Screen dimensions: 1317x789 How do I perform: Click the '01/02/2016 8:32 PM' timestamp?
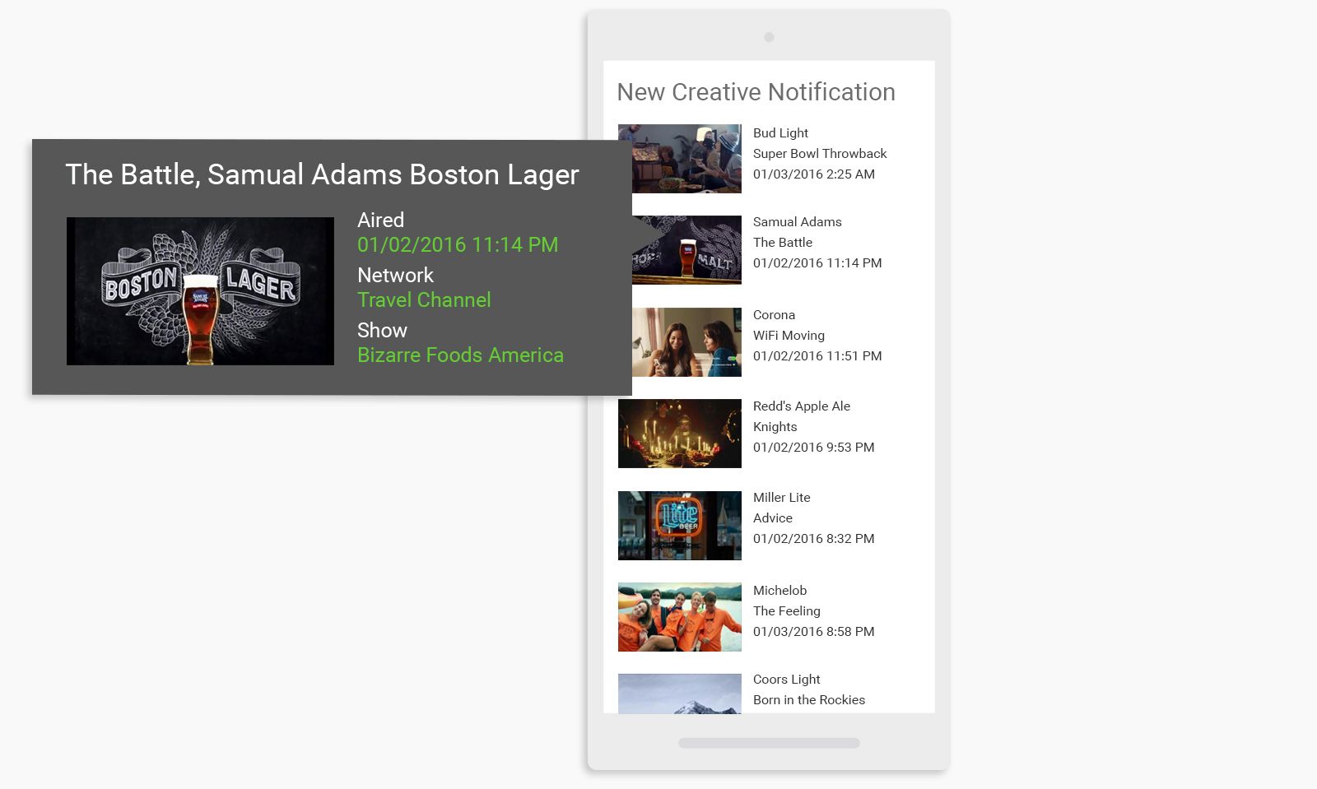point(814,538)
